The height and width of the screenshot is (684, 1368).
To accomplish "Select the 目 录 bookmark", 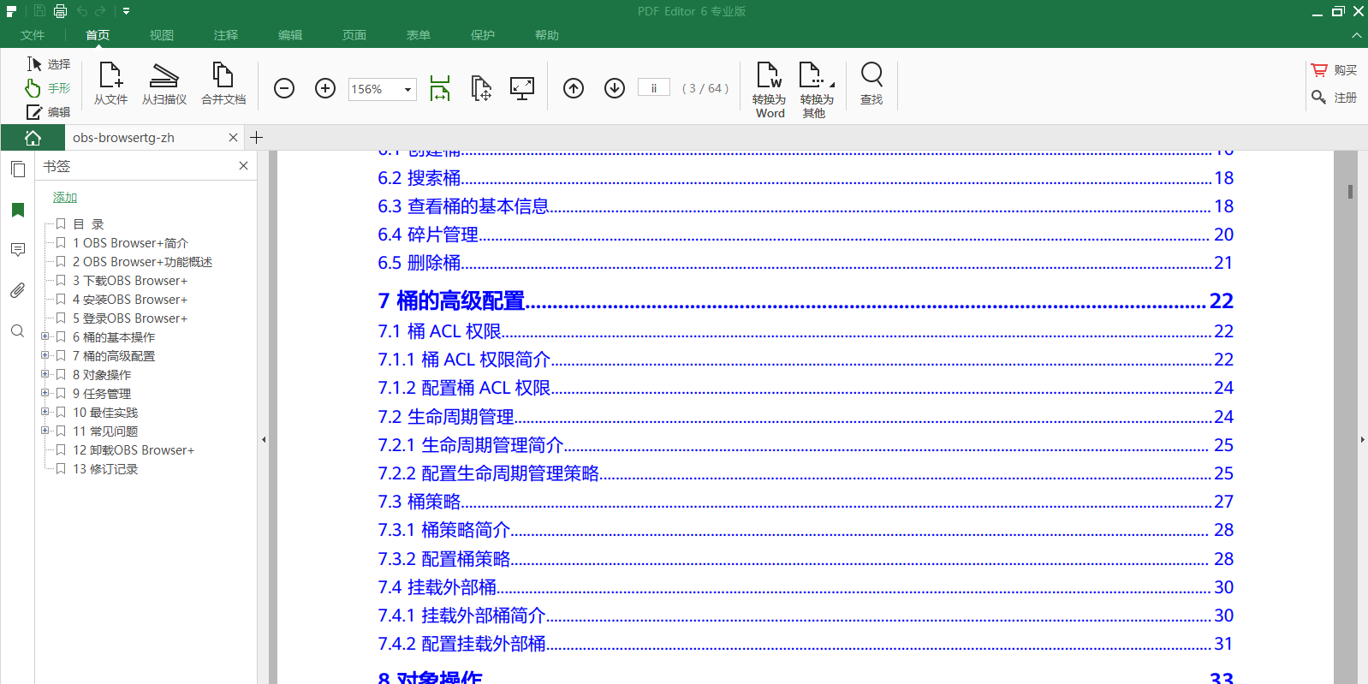I will pos(88,224).
